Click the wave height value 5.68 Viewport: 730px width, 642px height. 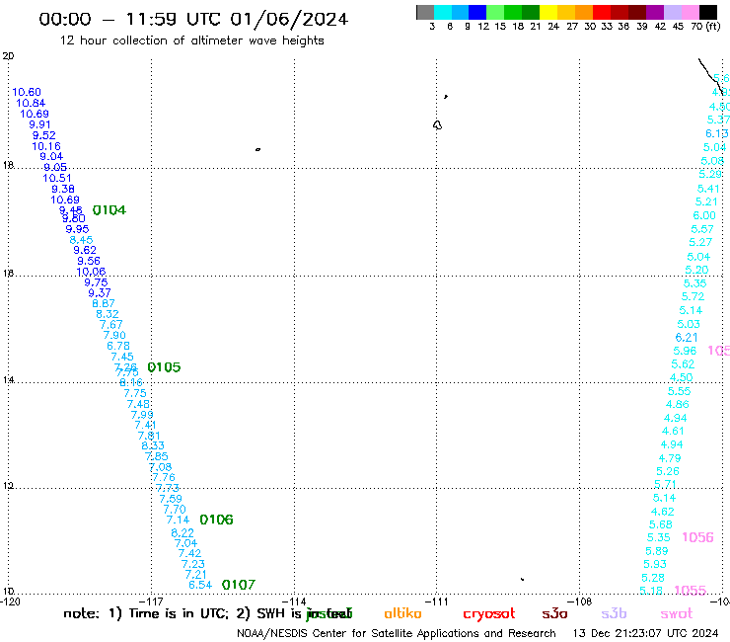661,525
